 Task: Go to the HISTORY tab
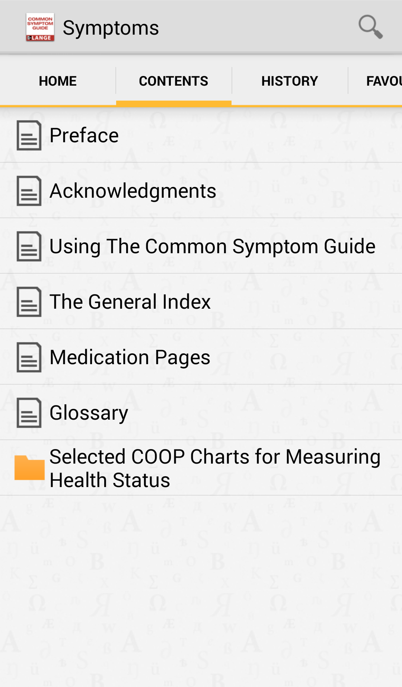pos(290,81)
